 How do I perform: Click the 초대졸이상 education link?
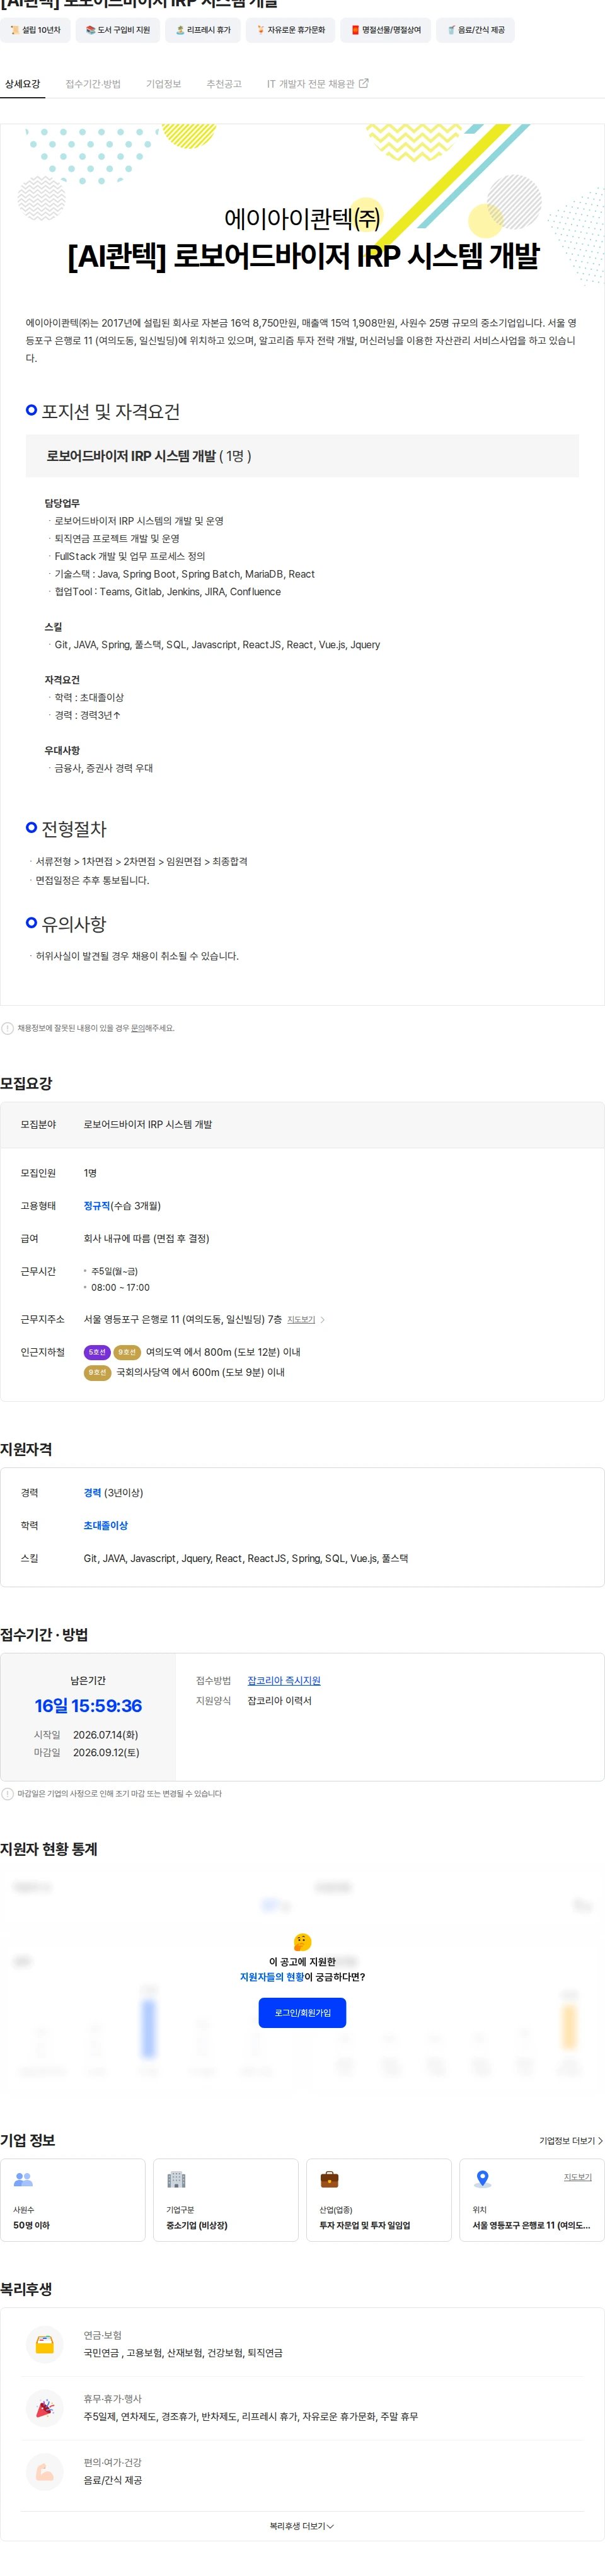pyautogui.click(x=106, y=1526)
